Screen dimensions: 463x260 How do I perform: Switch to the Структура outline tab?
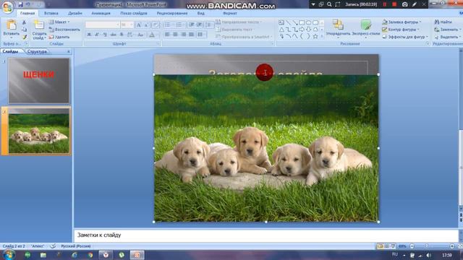point(37,51)
